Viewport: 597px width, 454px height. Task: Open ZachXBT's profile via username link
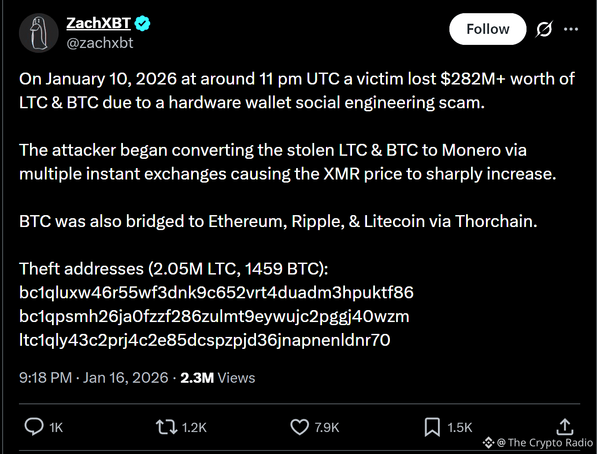click(x=99, y=23)
